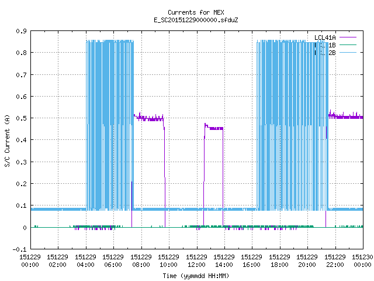The width and height of the screenshot is (374, 281).
Task: Click the x-axis tick '151229 16:00'
Action: pos(252,261)
